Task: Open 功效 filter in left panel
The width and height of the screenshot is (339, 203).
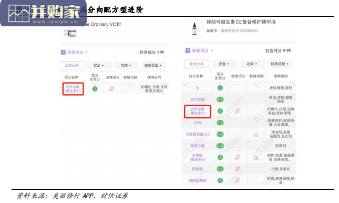Action: coord(126,65)
